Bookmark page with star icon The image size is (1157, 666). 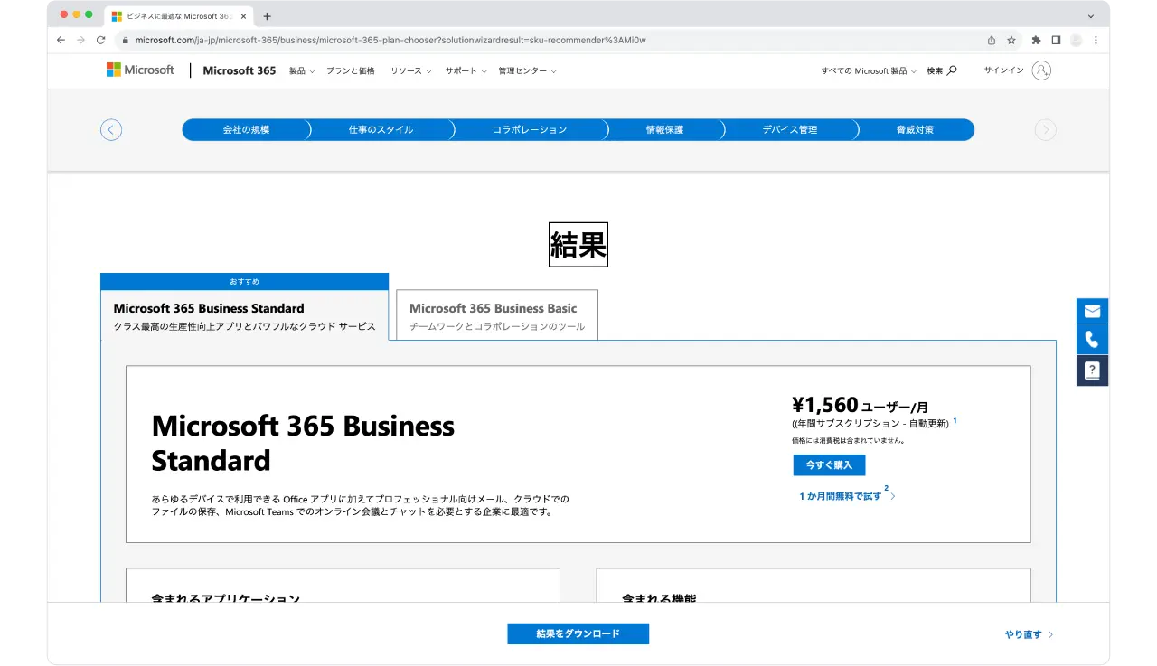(x=1011, y=40)
